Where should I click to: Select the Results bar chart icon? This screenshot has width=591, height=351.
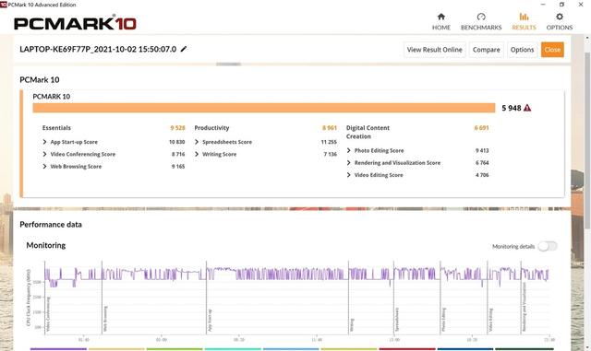(524, 17)
